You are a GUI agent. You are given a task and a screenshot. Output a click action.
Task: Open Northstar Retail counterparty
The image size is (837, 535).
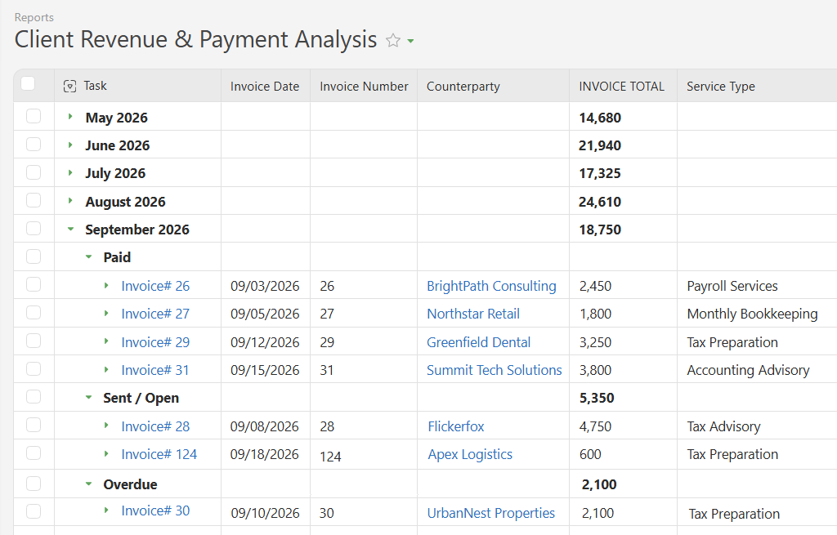473,314
